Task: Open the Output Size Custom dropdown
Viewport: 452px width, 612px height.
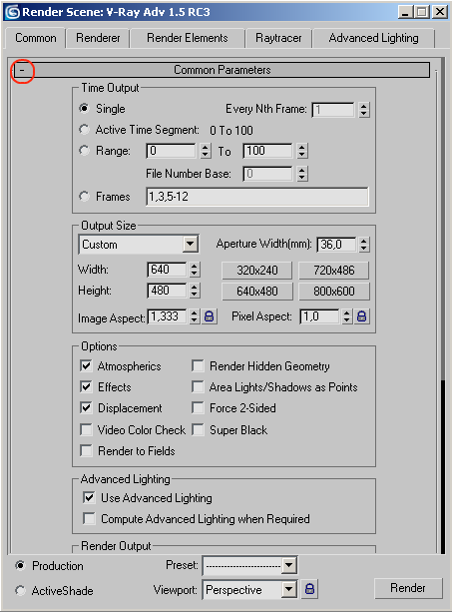Action: click(190, 245)
